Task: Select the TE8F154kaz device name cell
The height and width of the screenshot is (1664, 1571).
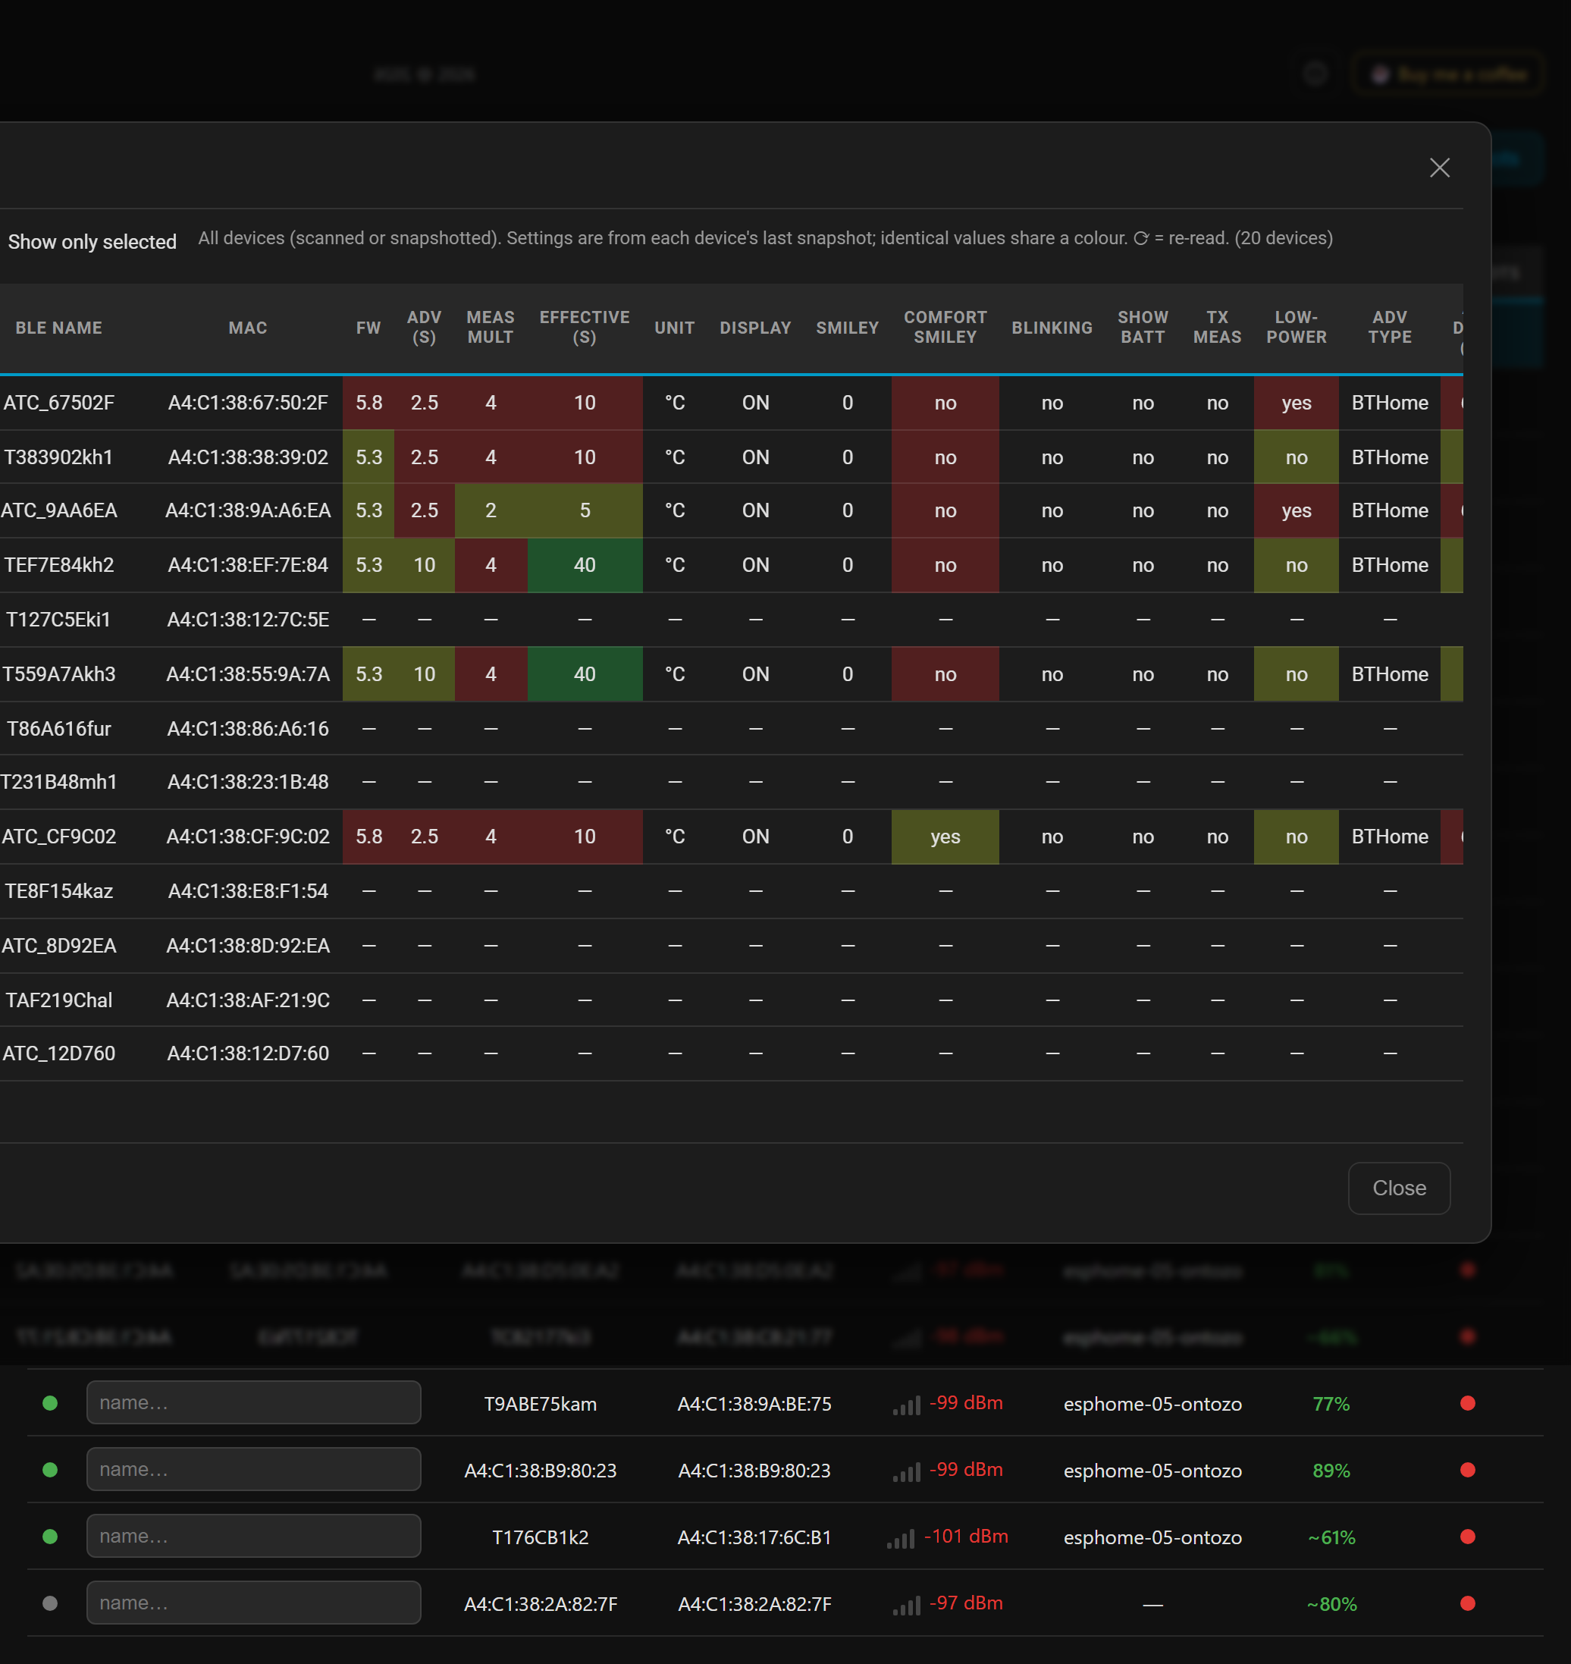Action: pos(58,890)
